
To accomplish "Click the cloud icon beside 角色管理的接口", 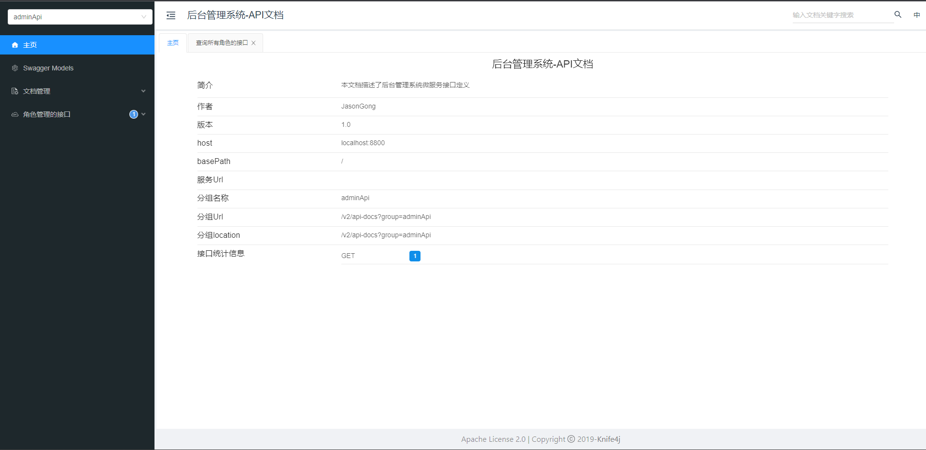I will 15,114.
